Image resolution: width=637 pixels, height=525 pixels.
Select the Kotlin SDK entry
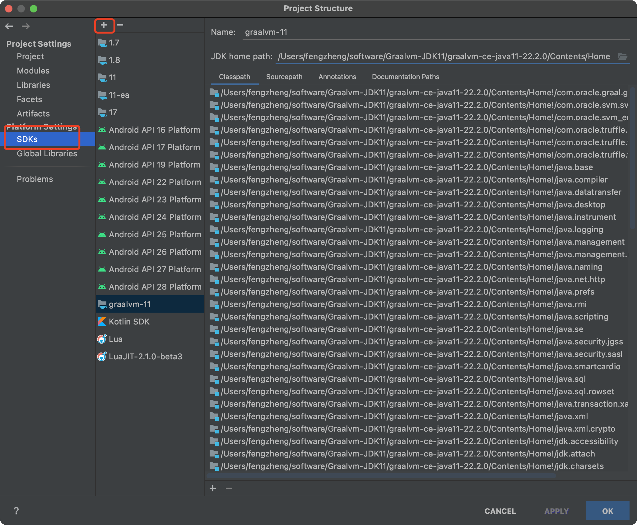click(129, 322)
